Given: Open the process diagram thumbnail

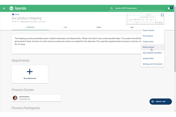Looking at the screenshot, I should pos(145,19).
